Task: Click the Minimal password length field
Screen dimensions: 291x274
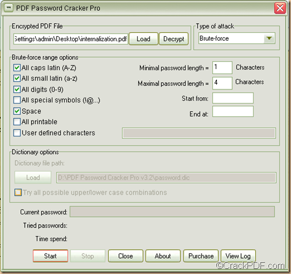Action: point(222,67)
